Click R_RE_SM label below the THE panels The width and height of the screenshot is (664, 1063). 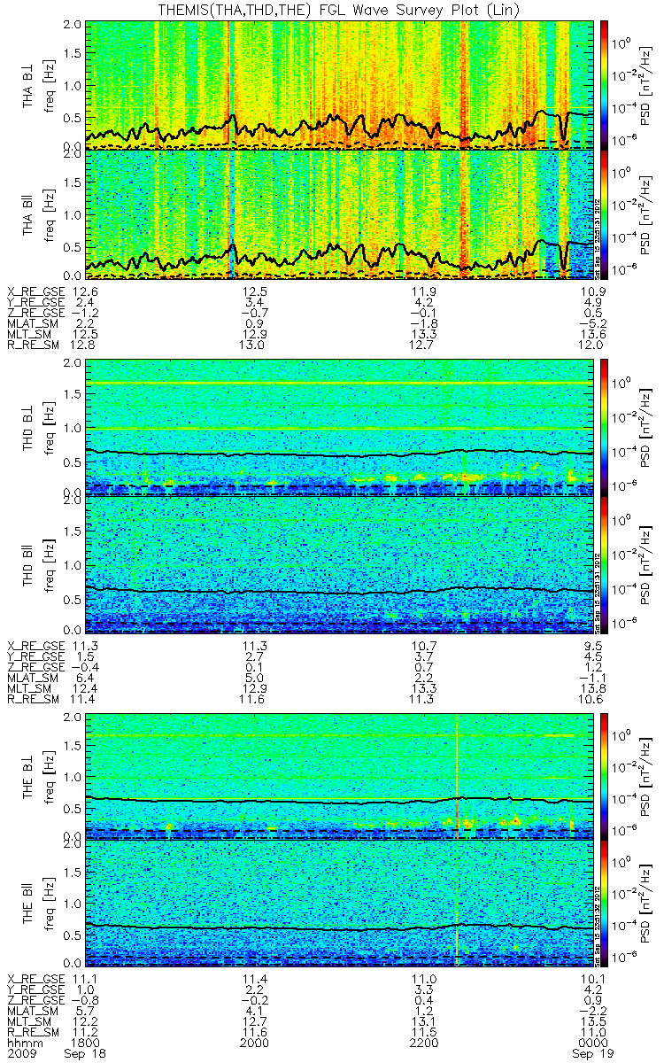[x=33, y=1032]
